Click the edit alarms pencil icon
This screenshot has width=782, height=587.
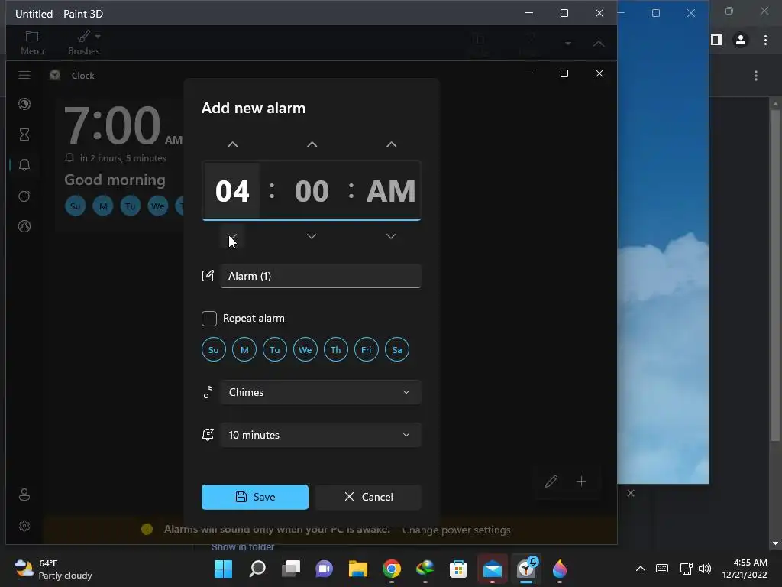coord(551,482)
